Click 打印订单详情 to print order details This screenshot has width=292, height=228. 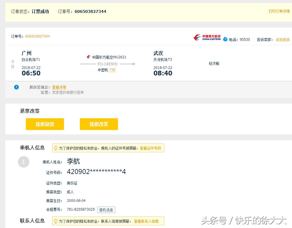279,11
